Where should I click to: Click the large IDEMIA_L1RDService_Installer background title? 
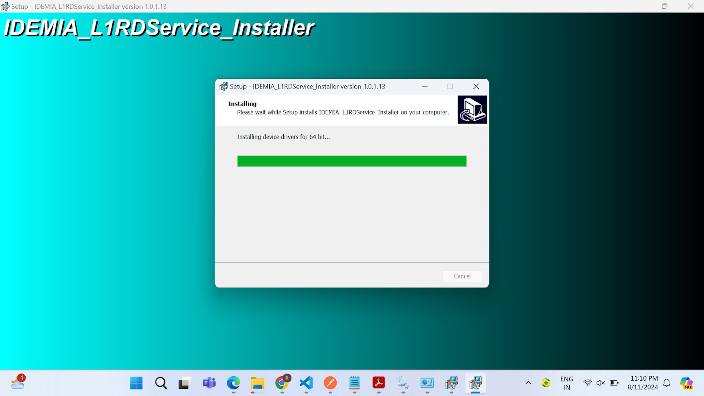(x=159, y=28)
